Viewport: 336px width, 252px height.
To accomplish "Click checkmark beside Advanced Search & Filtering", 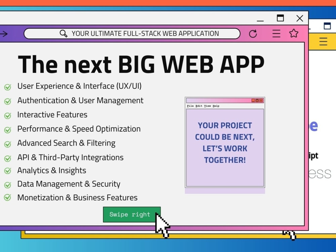I will [x=8, y=144].
